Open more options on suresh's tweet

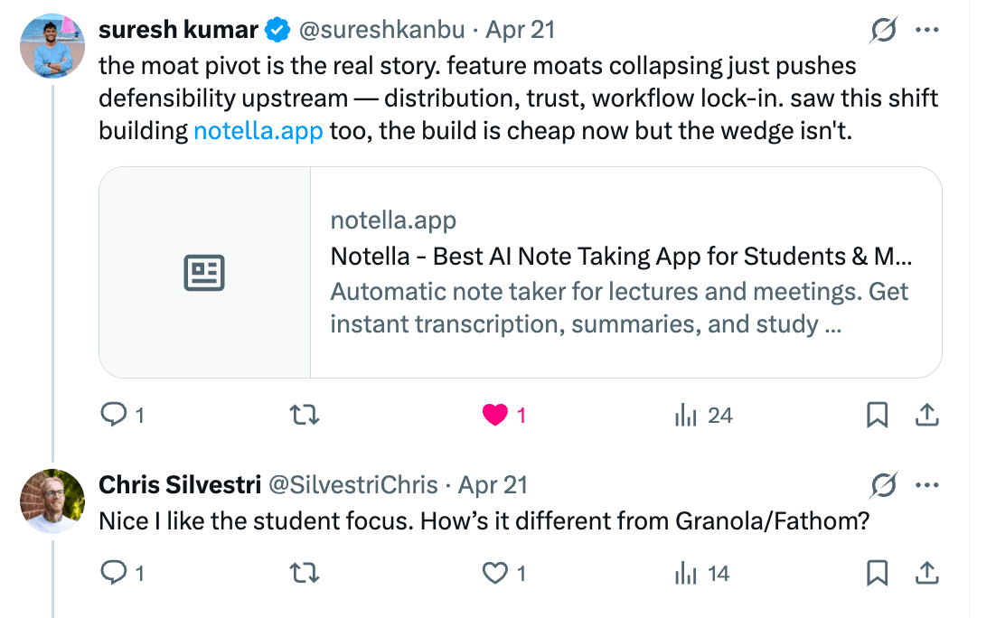tap(928, 30)
